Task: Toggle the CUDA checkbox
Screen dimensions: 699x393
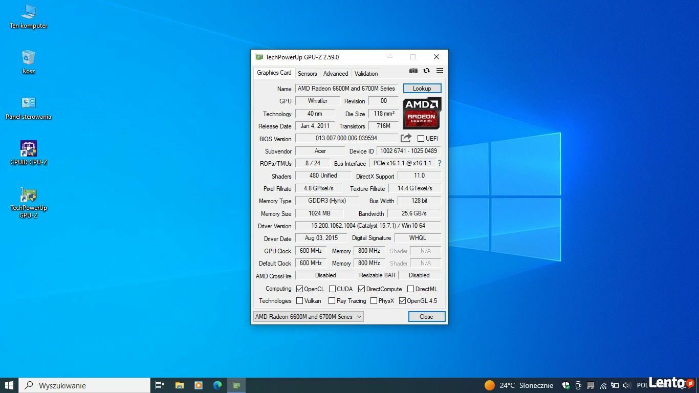Action: coord(332,289)
